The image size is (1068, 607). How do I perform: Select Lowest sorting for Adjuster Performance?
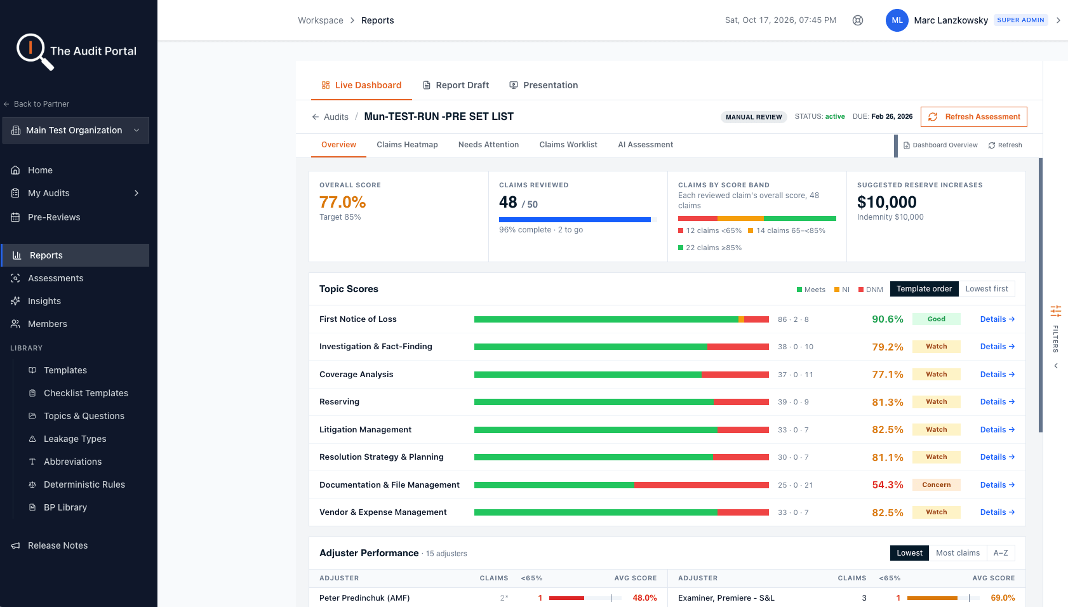coord(909,553)
